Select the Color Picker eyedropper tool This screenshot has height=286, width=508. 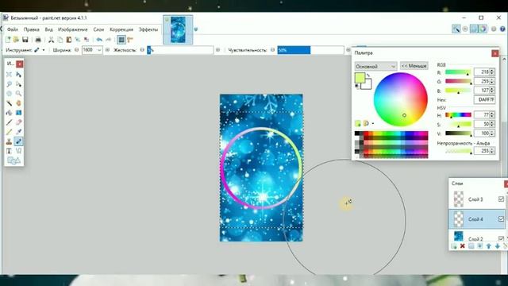[x=19, y=132]
